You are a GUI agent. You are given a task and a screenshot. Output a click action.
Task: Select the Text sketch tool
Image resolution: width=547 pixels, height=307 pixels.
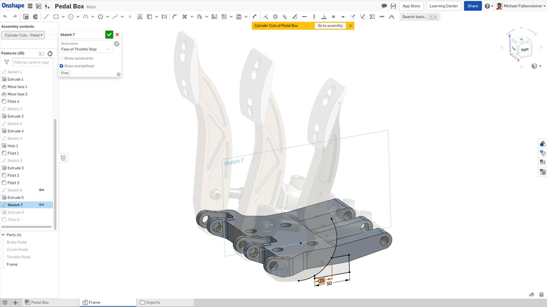click(139, 17)
